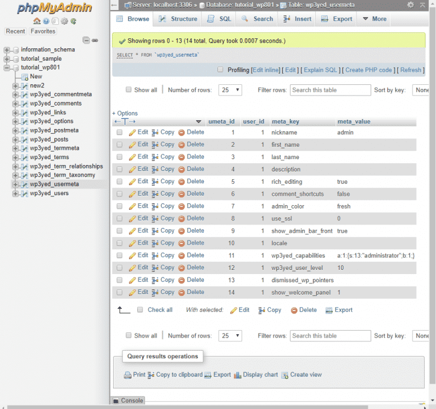
Task: Click full texts toggle arrows icon in header
Action: point(125,121)
